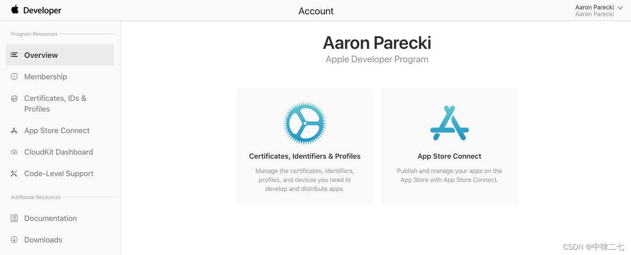
Task: Click the 'Manage the certificates, identifiers' description
Action: [305, 180]
